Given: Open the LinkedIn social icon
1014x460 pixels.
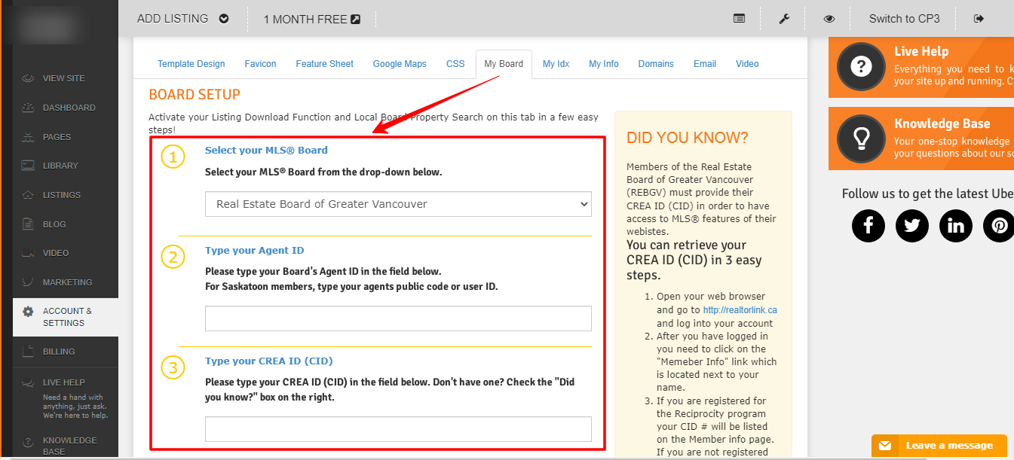Looking at the screenshot, I should click(x=955, y=226).
